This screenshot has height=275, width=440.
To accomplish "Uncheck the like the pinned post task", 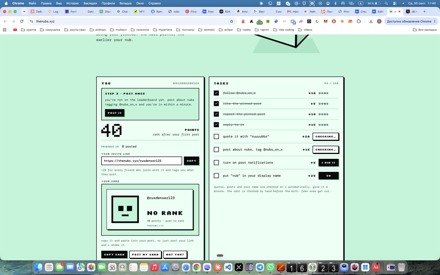I will [216, 104].
